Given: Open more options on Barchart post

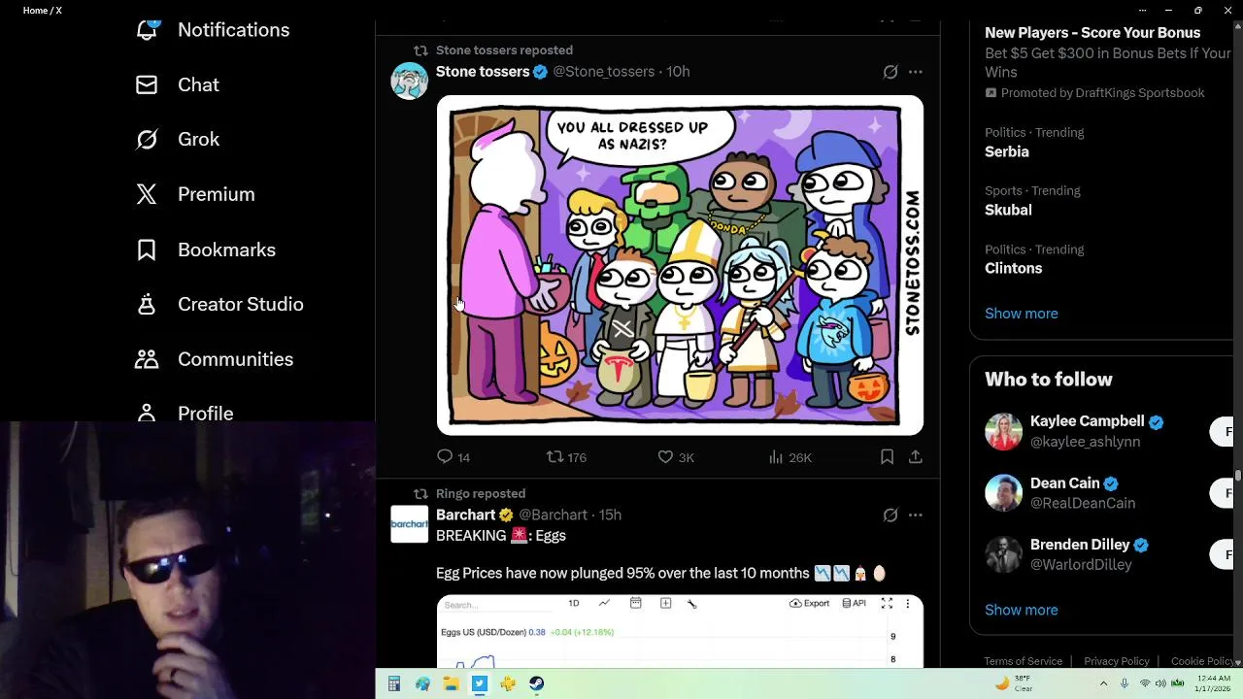Looking at the screenshot, I should tap(916, 516).
